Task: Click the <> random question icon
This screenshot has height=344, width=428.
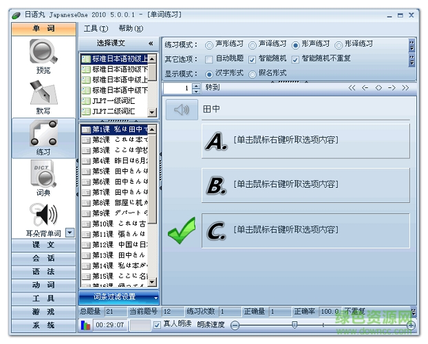Action: pos(378,88)
